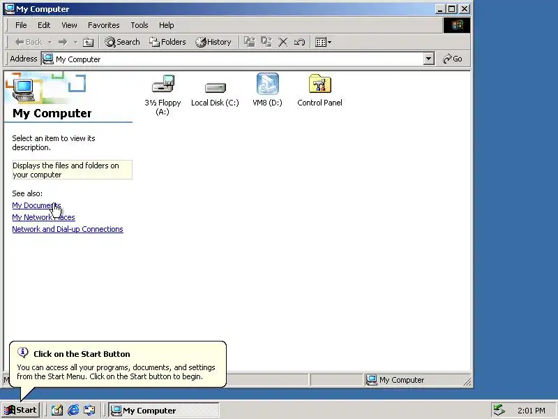Open the Favorites menu

click(103, 25)
